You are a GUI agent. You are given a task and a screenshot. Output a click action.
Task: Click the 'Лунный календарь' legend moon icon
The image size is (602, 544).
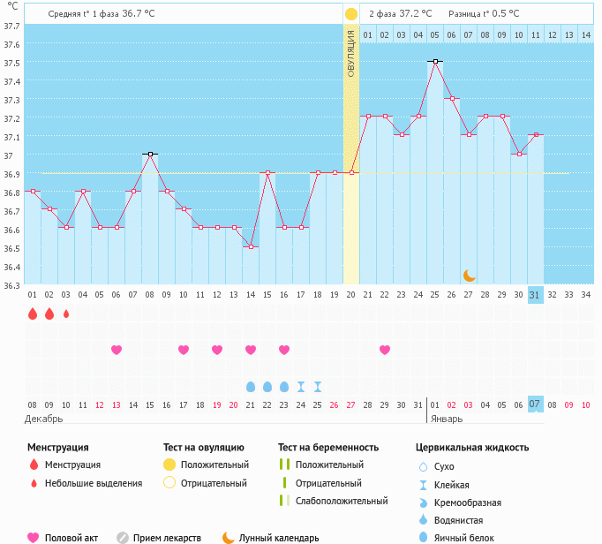click(x=229, y=537)
